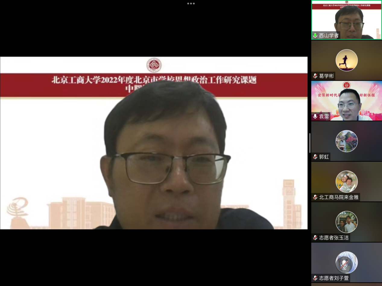382x286 pixels.
Task: Select 北工商马院来金雅's baby photo avatar
Action: [x=346, y=182]
